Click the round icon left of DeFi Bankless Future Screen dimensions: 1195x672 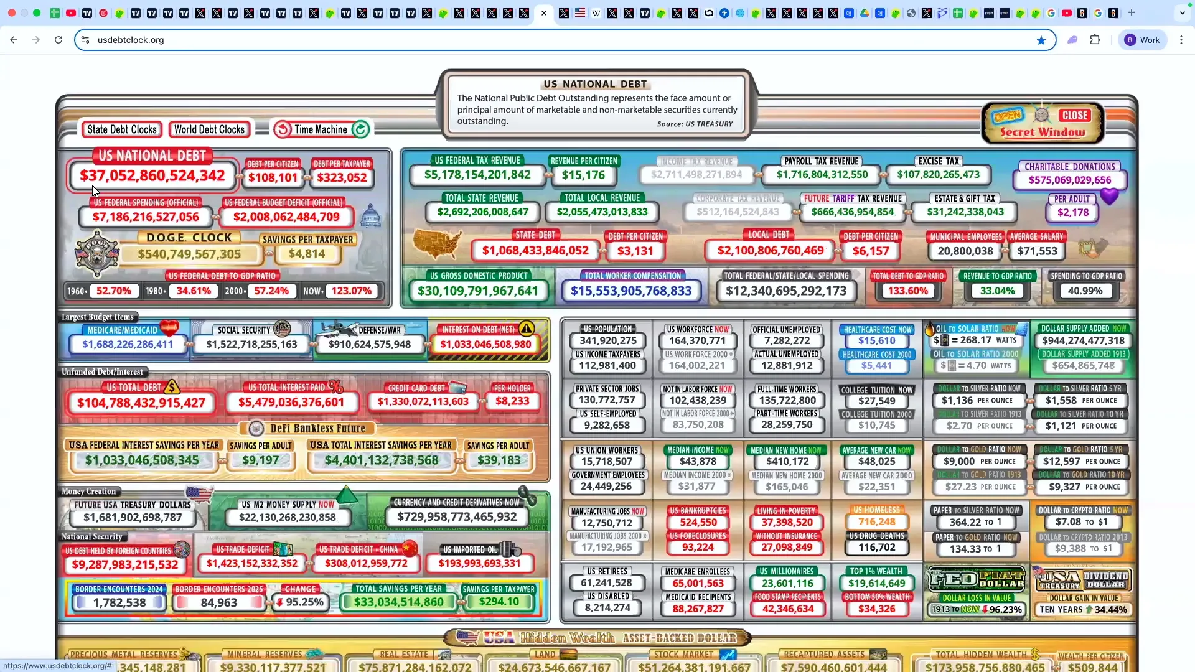tap(256, 428)
